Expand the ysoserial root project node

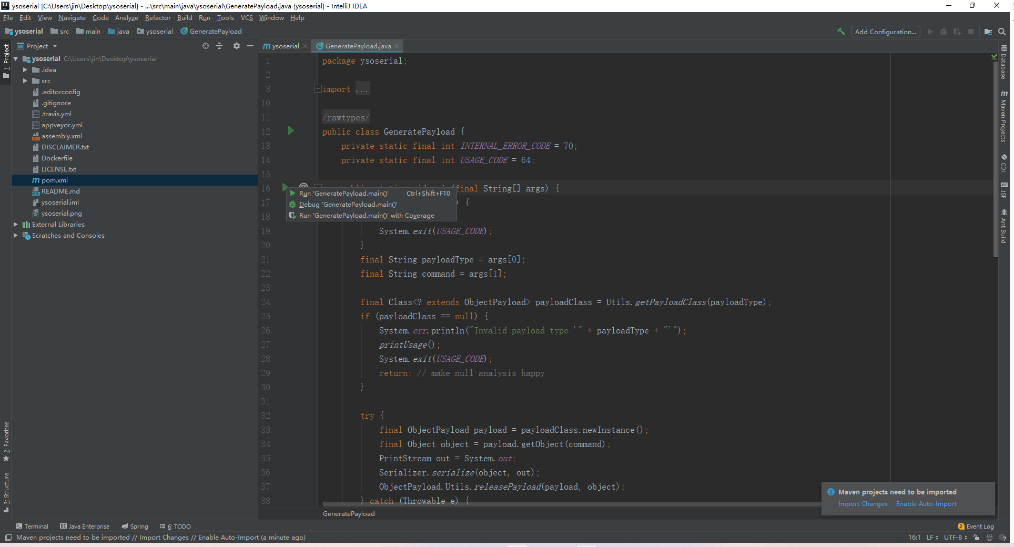point(16,58)
